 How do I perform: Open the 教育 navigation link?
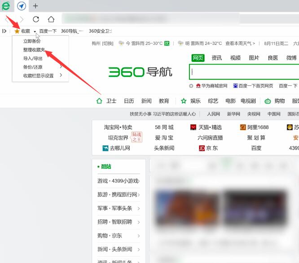(x=164, y=101)
